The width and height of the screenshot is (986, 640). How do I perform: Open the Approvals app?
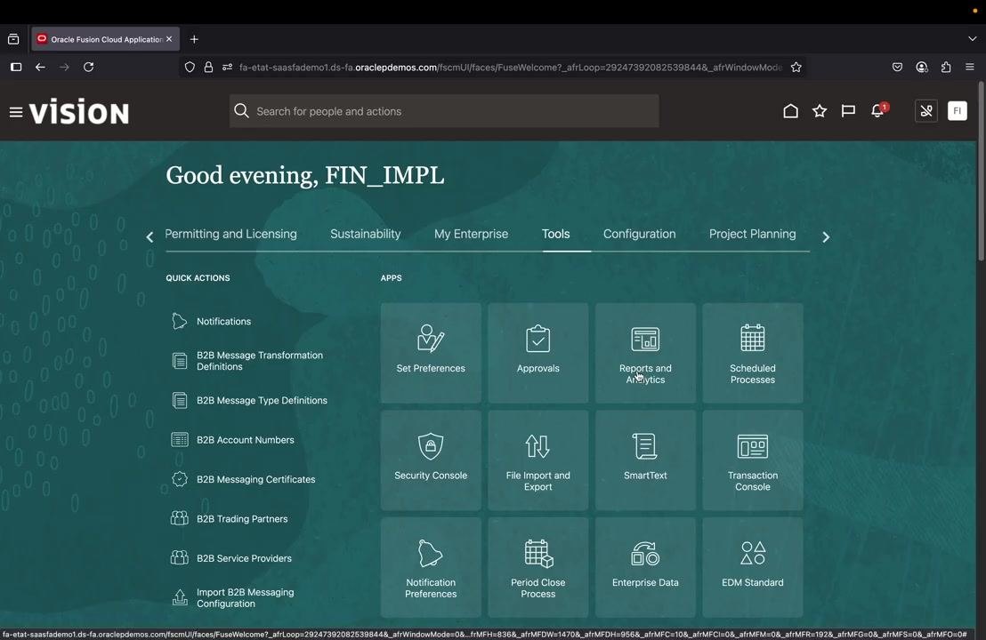click(x=538, y=353)
